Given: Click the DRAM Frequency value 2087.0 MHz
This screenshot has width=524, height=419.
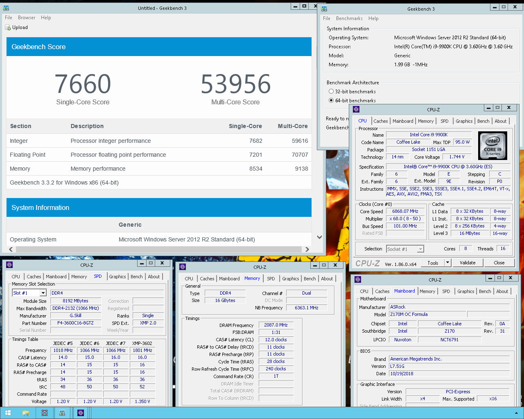Looking at the screenshot, I should 276,325.
